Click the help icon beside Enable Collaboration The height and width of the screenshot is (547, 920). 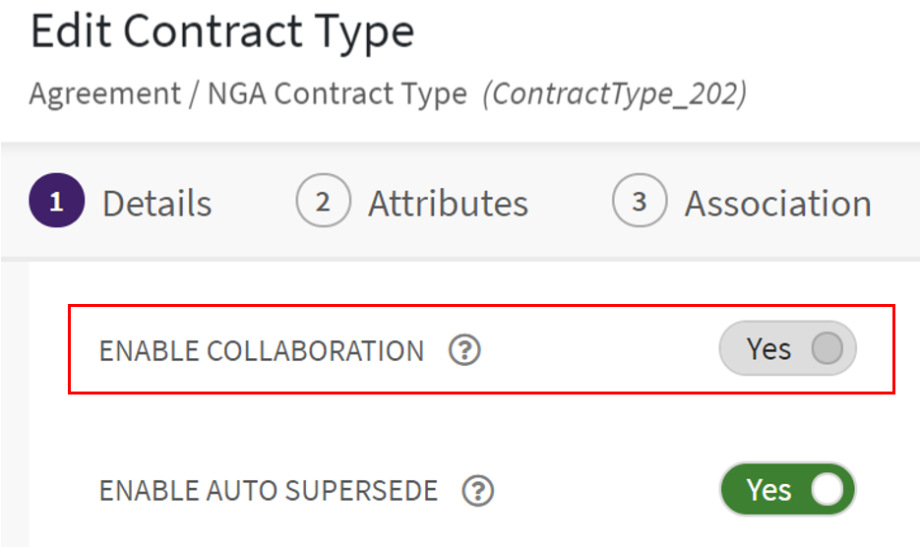coord(464,350)
